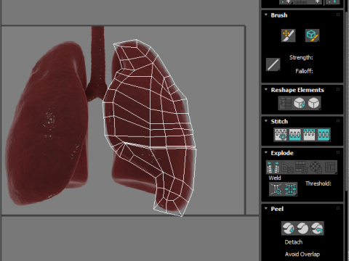The height and width of the screenshot is (261, 349).
Task: Click the Threshold: label
Action: pos(318,183)
